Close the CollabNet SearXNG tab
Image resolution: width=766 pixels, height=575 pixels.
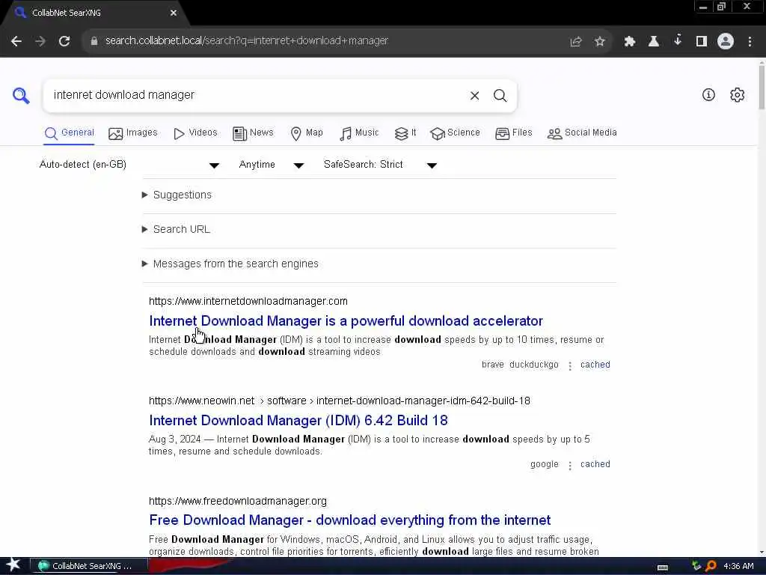174,13
